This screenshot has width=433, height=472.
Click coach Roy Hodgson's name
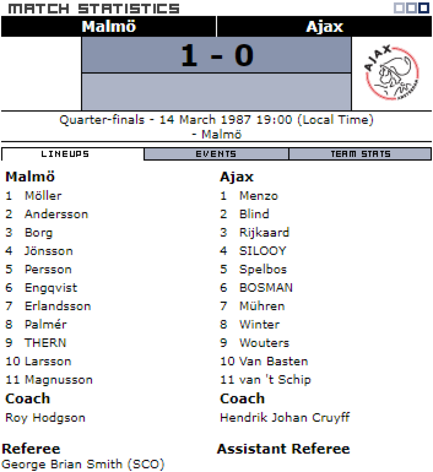click(45, 418)
